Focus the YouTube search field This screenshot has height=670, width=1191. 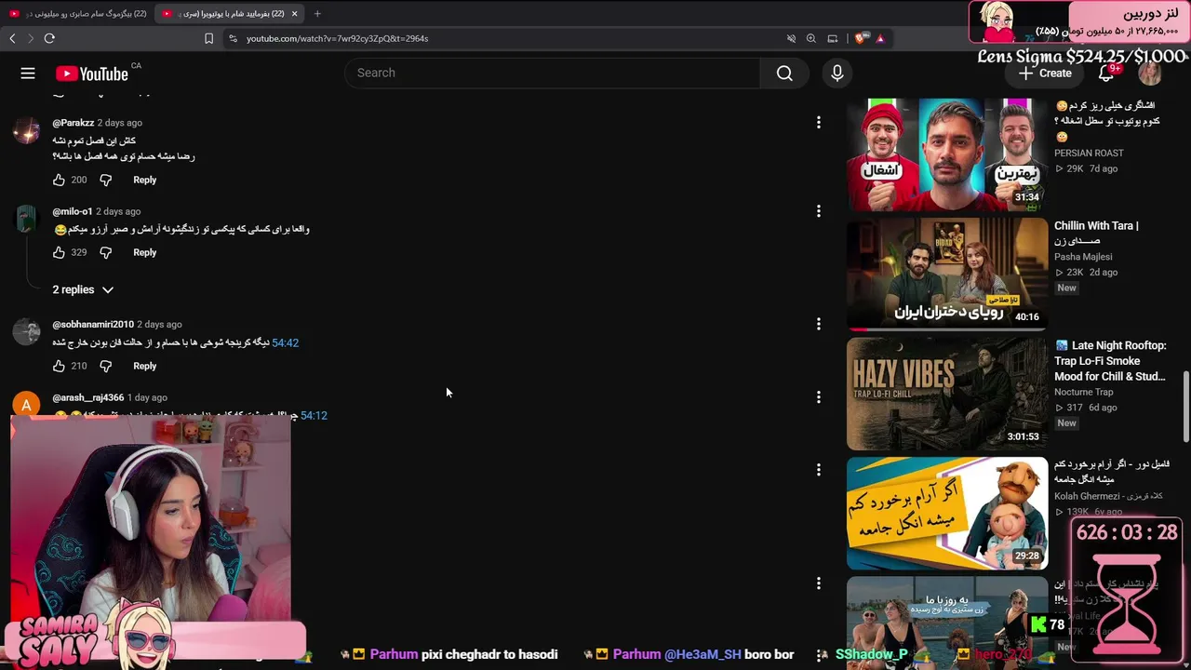[553, 74]
